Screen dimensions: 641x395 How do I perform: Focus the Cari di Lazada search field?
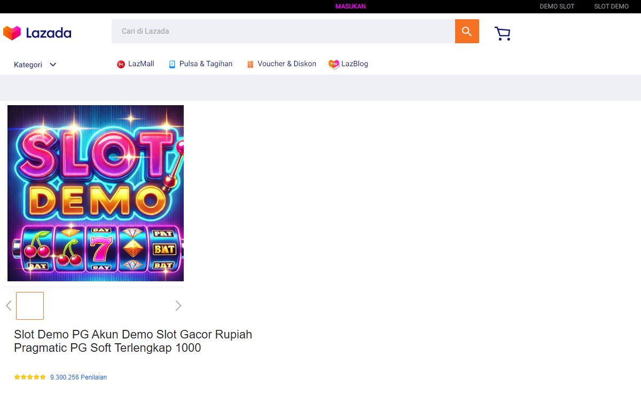click(x=283, y=31)
